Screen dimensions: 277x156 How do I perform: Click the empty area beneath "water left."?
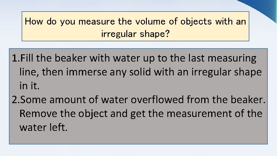coord(138,138)
